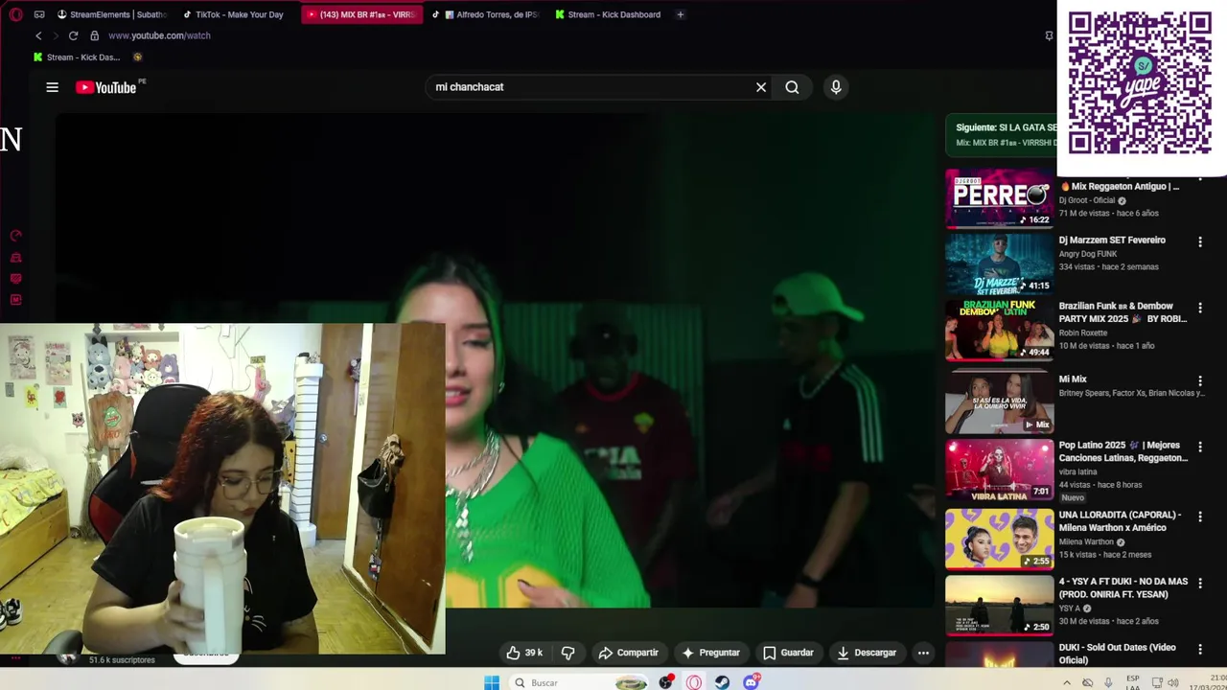The height and width of the screenshot is (690, 1227).
Task: Reload the page with refresh icon
Action: point(73,35)
